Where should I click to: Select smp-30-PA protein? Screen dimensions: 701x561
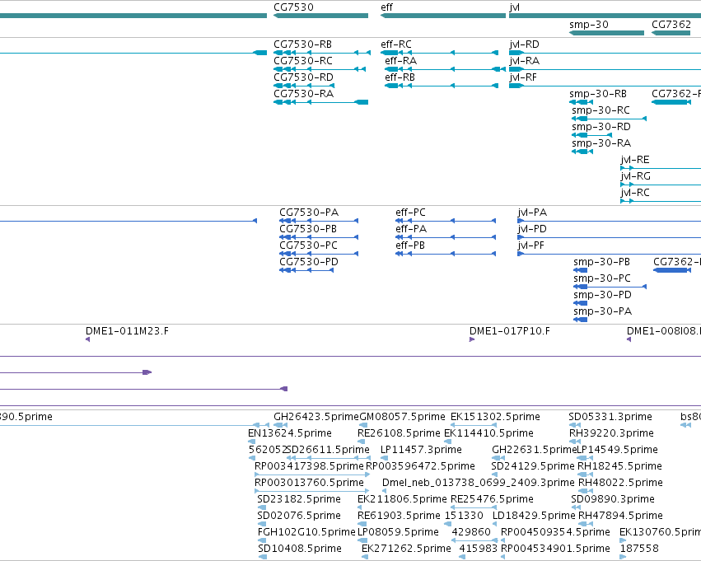[580, 320]
